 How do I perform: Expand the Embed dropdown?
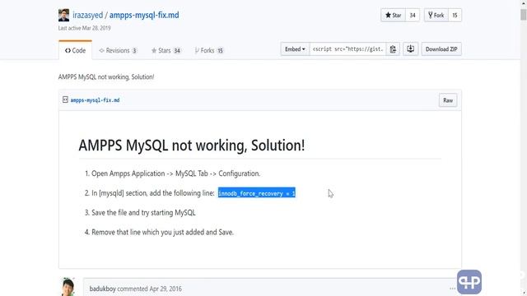[x=295, y=49]
